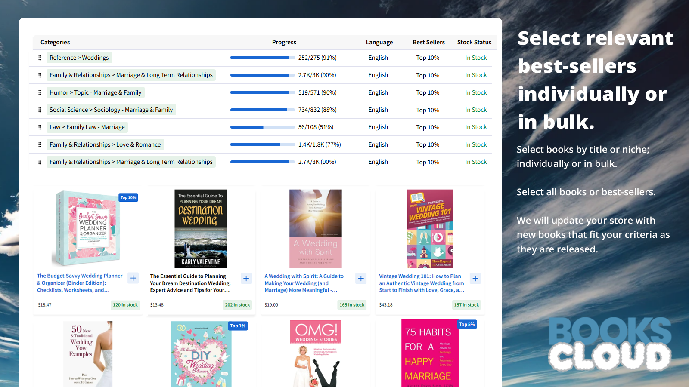
Task: Grab the drag handle for Humor > Topic - Marriage & Family
Action: 39,92
